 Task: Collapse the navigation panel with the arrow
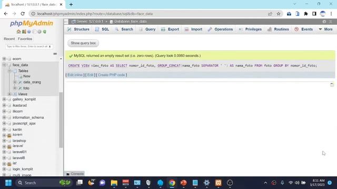click(x=66, y=22)
